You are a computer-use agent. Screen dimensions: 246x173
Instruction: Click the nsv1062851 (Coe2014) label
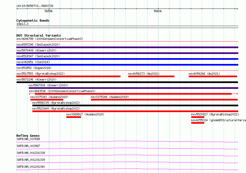coord(33,62)
